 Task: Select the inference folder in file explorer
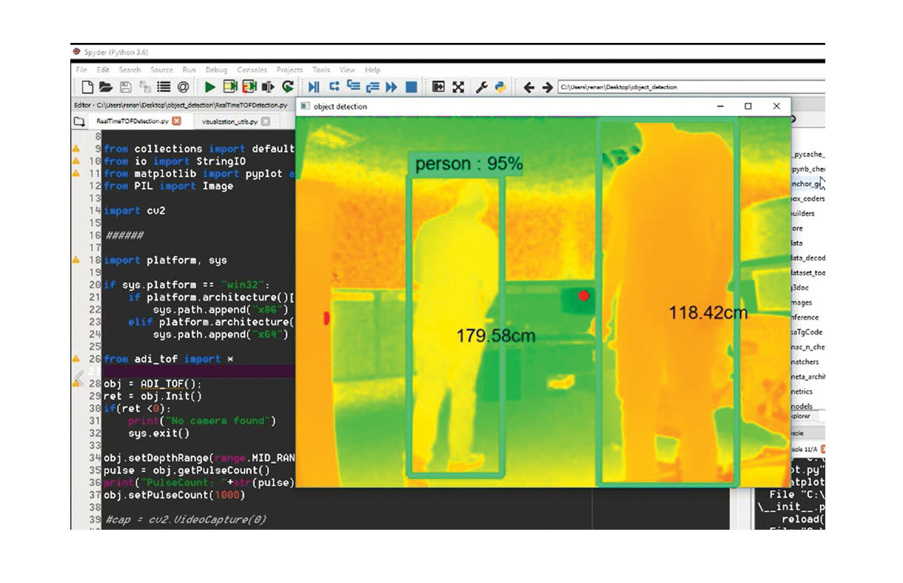805,317
